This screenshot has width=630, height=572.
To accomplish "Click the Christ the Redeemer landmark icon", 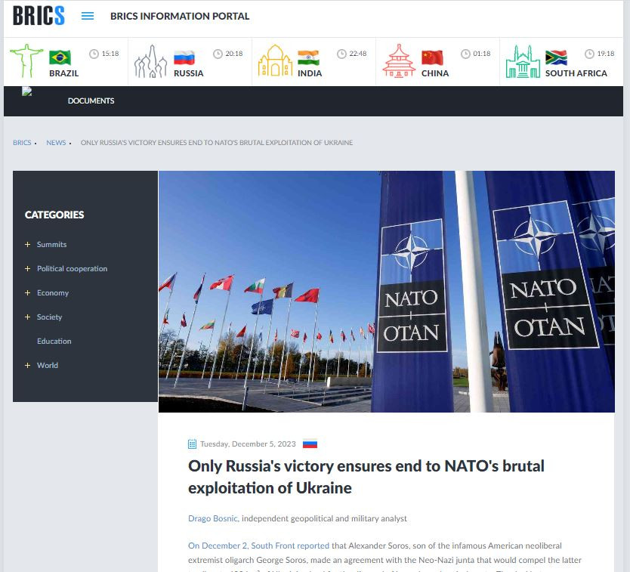I will 26,61.
